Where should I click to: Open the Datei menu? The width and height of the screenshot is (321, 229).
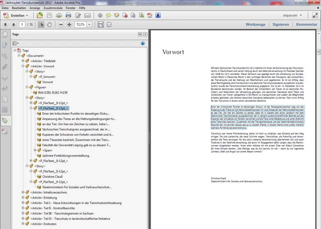tap(5, 8)
